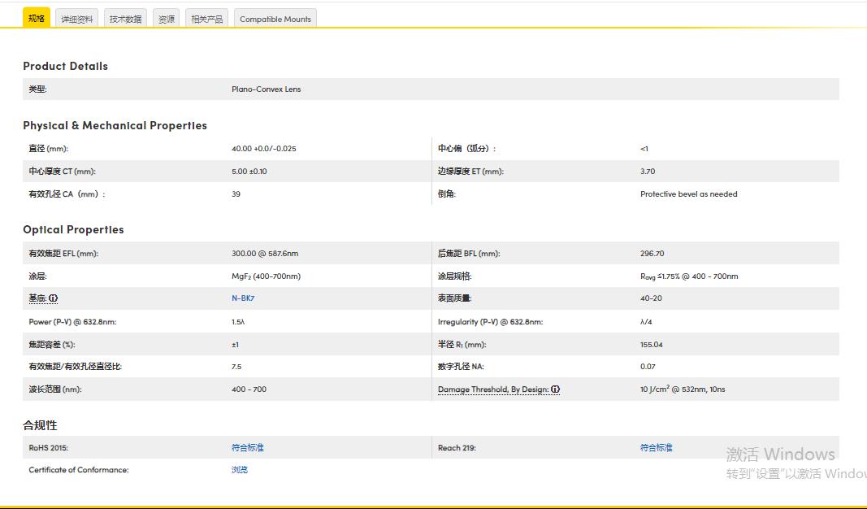Click the Reach 219 符合标准 link

click(x=657, y=447)
